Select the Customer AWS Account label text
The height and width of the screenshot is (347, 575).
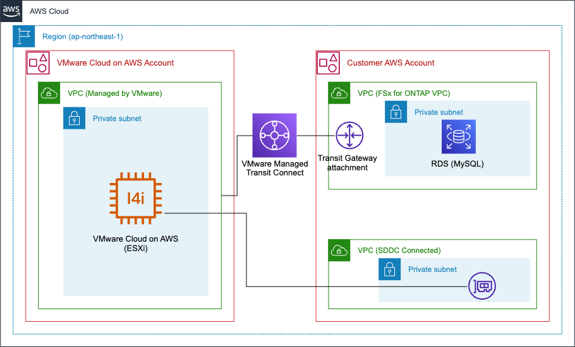click(x=390, y=63)
